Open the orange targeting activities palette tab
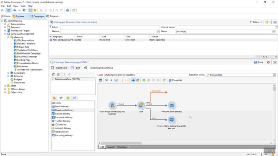This screenshot has width=278, height=156. pos(54,98)
